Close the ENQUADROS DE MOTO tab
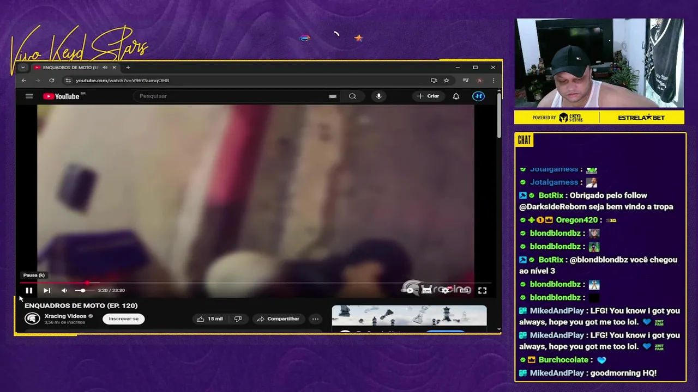 pyautogui.click(x=114, y=68)
